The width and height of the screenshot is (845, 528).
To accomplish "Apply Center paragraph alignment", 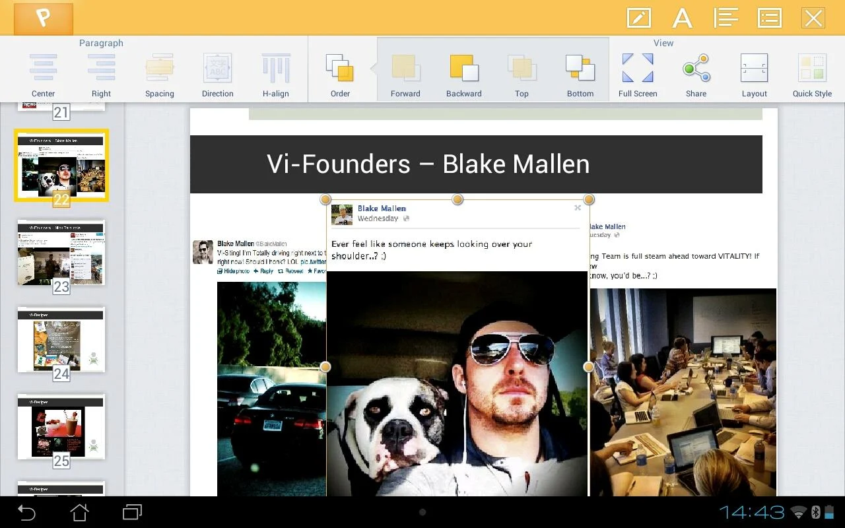I will (44, 75).
